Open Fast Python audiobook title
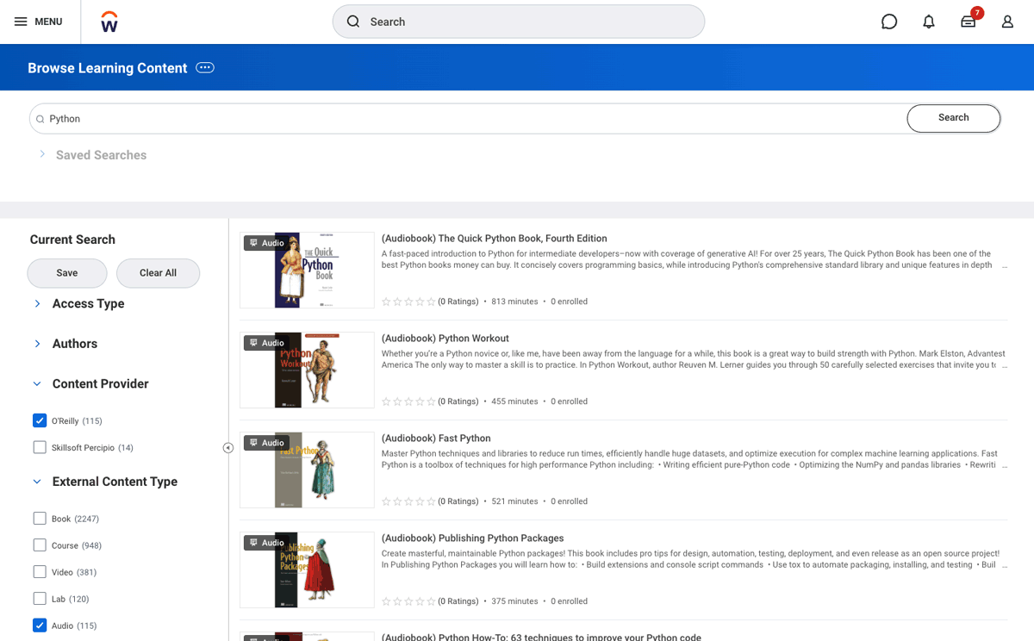This screenshot has width=1034, height=641. pyautogui.click(x=436, y=439)
